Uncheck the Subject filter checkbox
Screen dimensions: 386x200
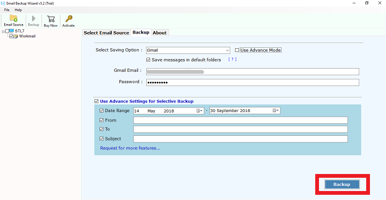click(x=101, y=139)
